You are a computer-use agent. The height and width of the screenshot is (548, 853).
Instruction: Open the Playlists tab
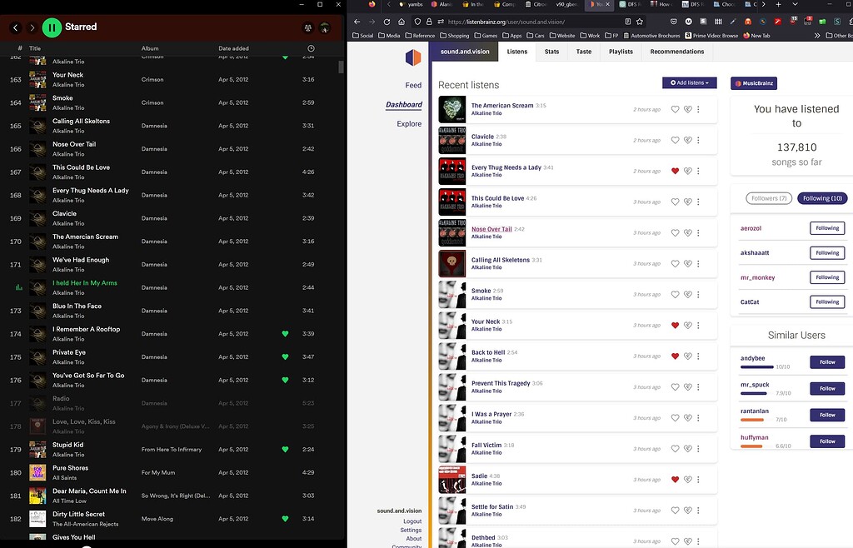click(x=621, y=52)
